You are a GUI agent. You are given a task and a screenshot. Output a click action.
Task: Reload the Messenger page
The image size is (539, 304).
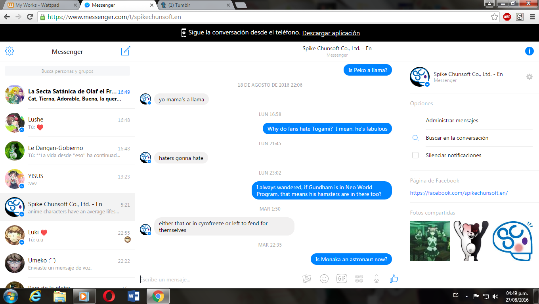pos(30,17)
